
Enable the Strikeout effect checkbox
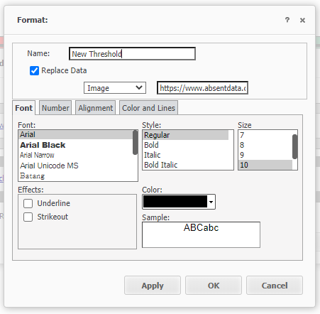coord(28,217)
